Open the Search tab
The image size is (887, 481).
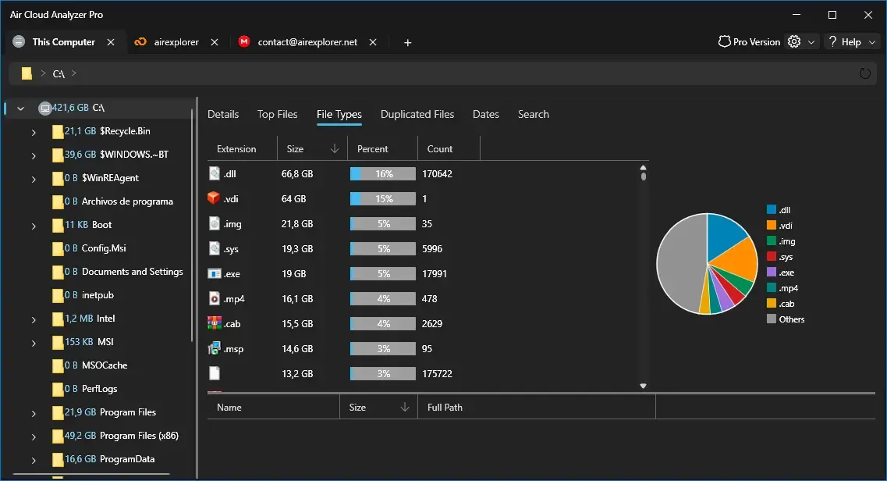click(533, 114)
